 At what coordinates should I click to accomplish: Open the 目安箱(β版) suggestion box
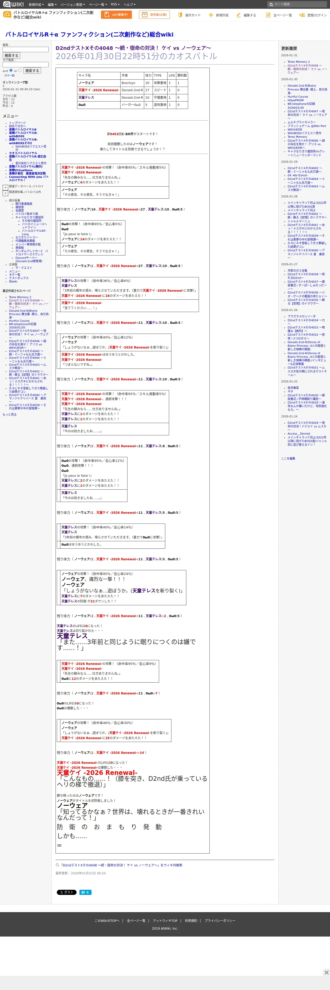[154, 15]
